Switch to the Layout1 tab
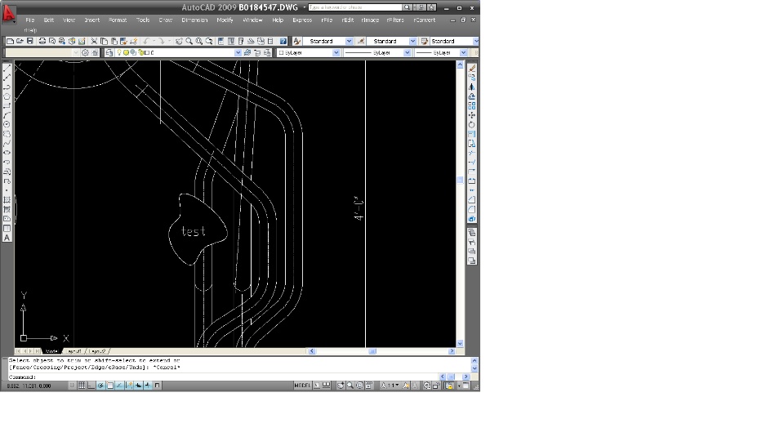The width and height of the screenshot is (784, 446). click(x=74, y=351)
